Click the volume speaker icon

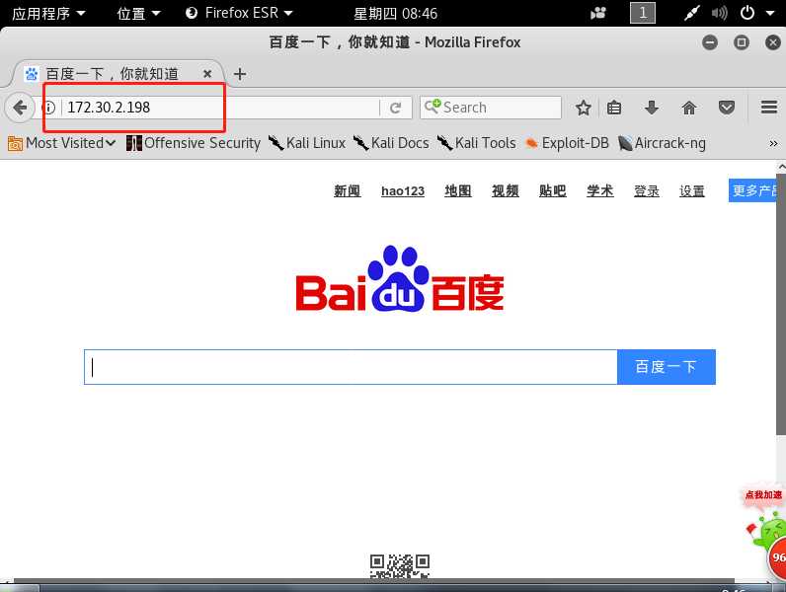click(719, 13)
